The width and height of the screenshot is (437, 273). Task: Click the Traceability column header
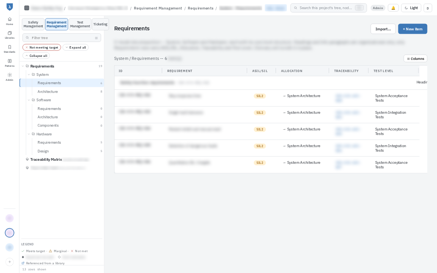[x=346, y=71]
